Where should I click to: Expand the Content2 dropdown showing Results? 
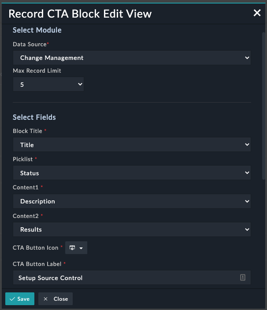click(132, 229)
